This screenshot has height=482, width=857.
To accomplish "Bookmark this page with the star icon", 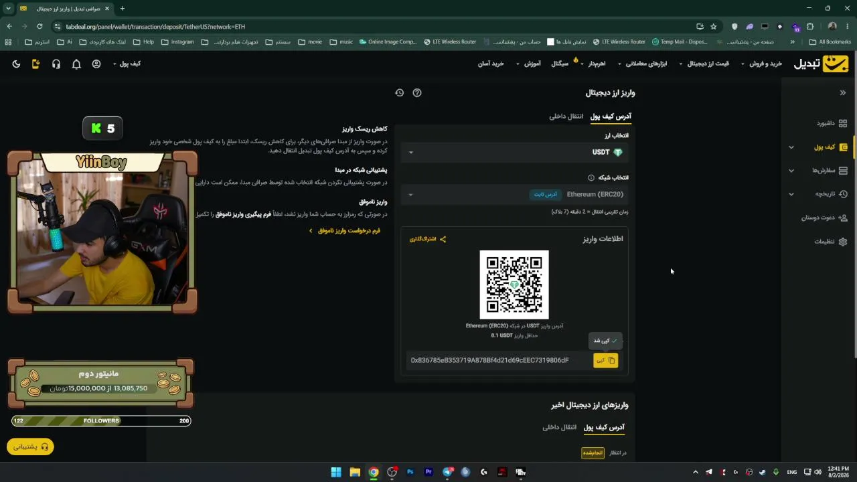I will point(714,27).
